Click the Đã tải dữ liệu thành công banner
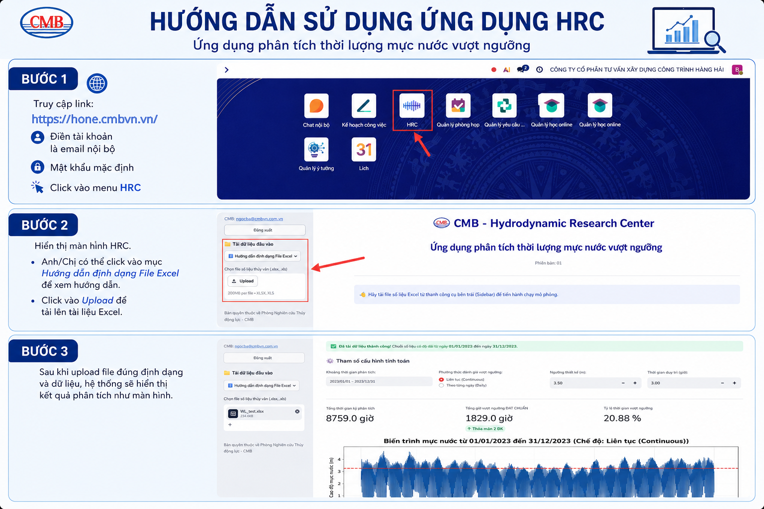The image size is (764, 509). 534,346
